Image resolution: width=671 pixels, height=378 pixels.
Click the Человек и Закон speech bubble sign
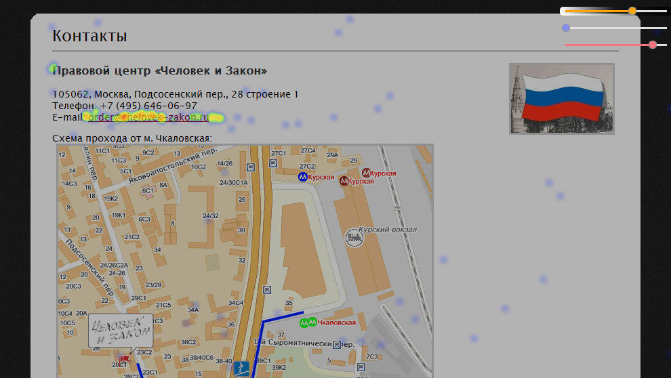click(121, 329)
